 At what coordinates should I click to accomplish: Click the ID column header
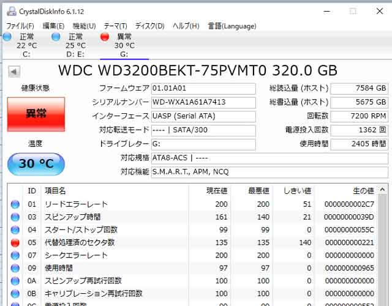click(32, 191)
